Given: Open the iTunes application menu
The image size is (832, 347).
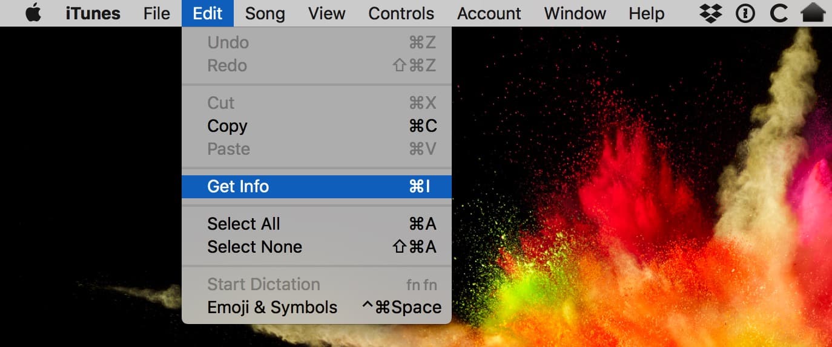Looking at the screenshot, I should coord(93,13).
